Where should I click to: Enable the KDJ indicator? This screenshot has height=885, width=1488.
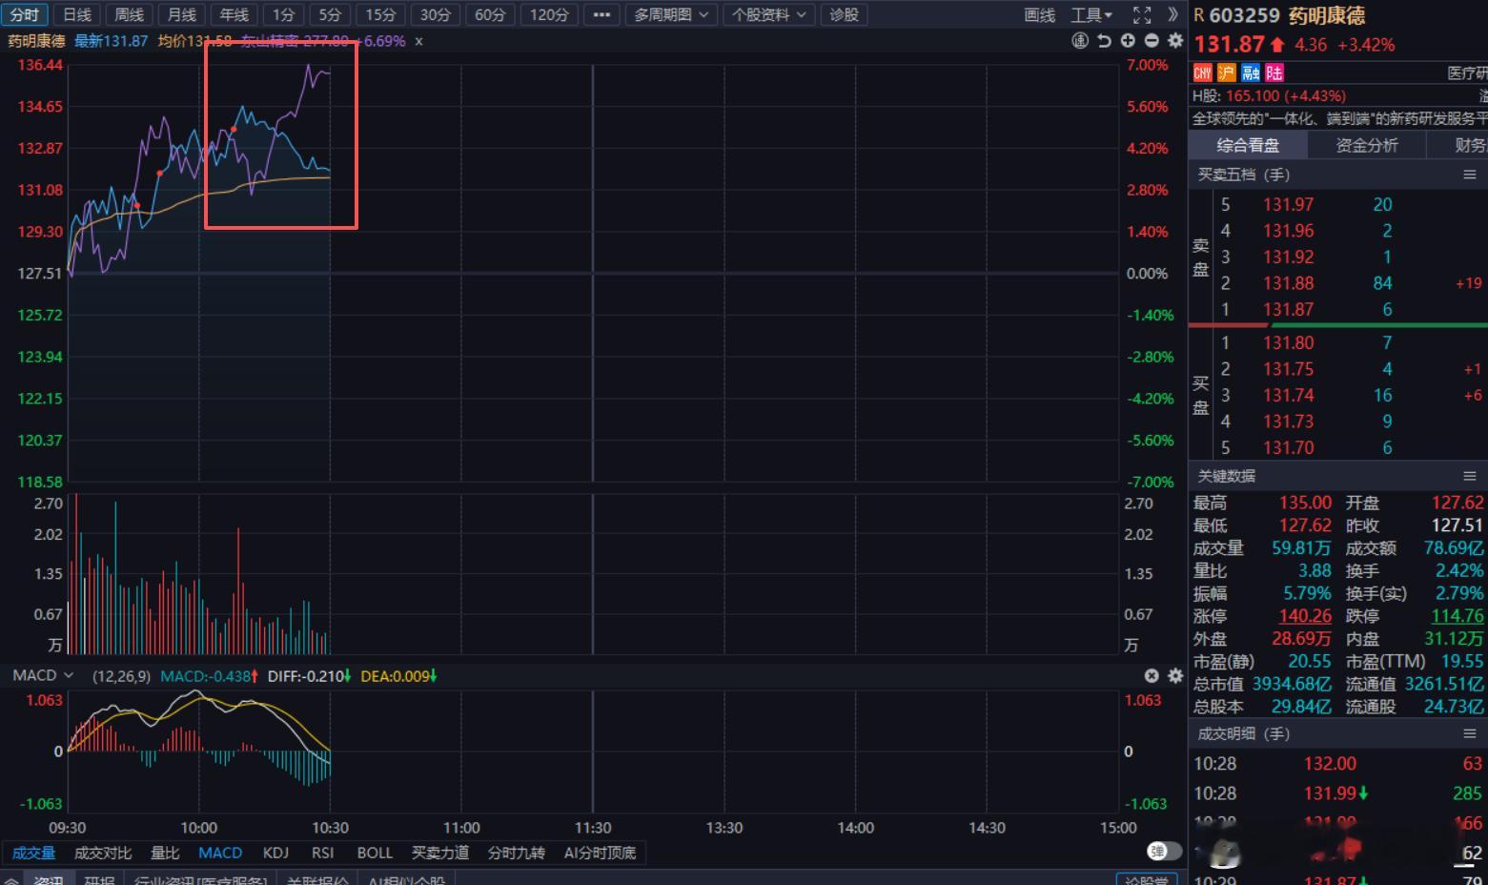275,853
